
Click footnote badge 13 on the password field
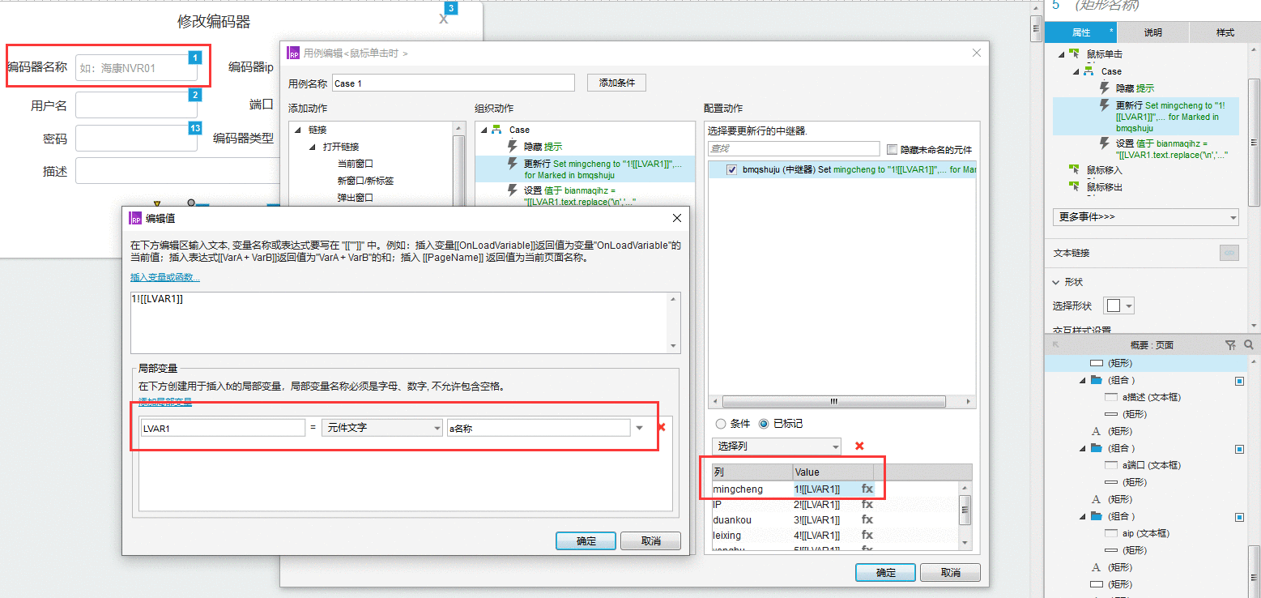[194, 128]
